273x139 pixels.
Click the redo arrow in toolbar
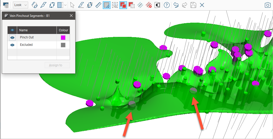tap(184, 5)
